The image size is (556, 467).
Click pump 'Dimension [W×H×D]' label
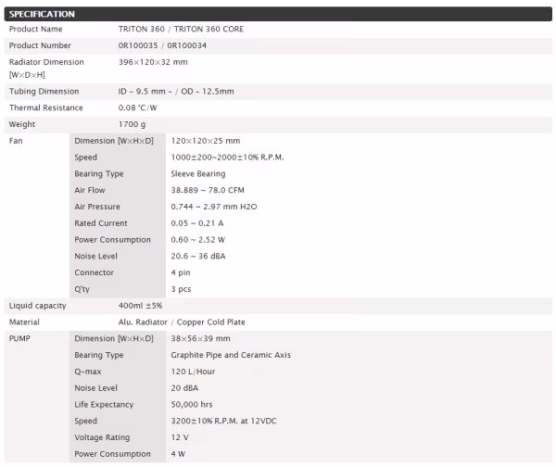[114, 338]
